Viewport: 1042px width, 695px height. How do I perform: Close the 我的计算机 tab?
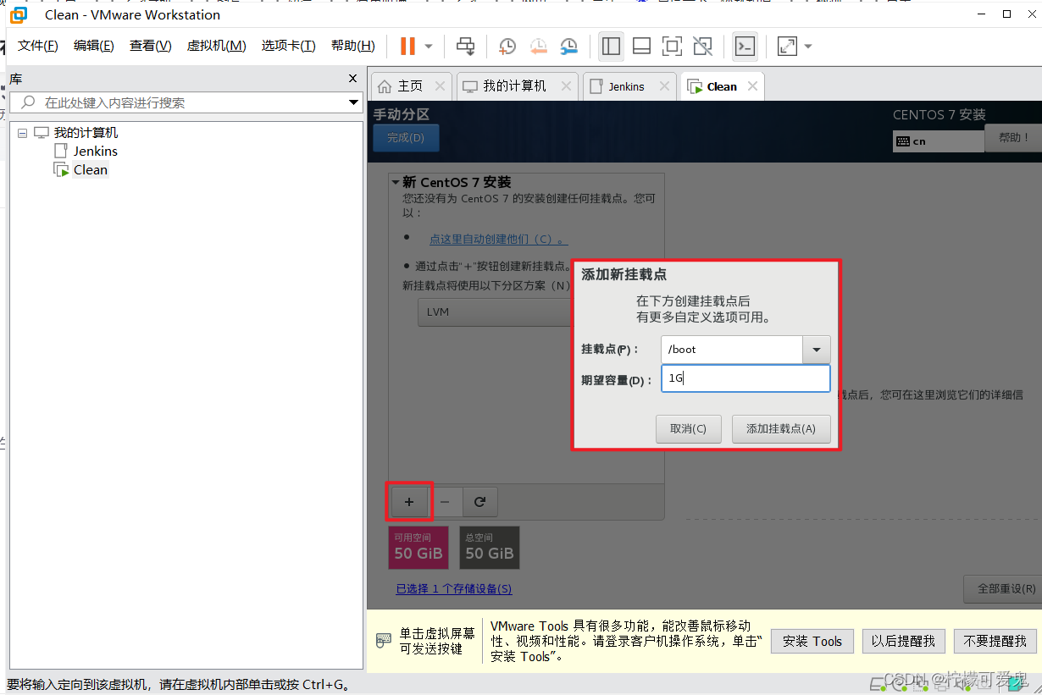(565, 86)
